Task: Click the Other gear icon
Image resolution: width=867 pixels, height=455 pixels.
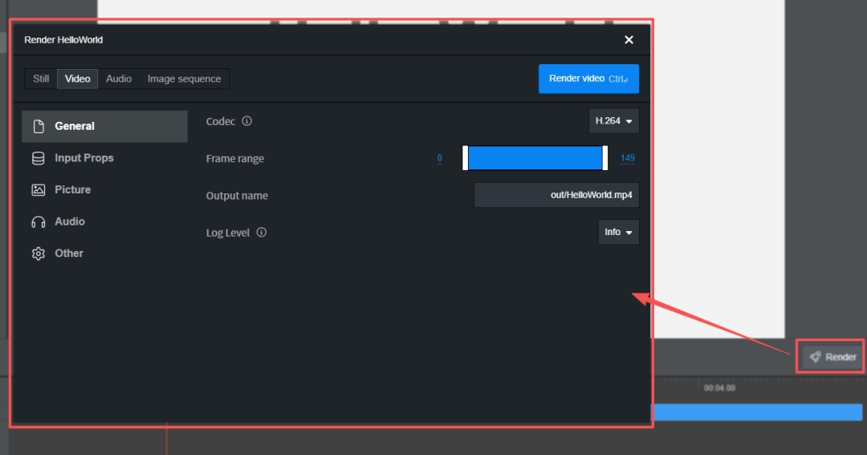Action: [x=38, y=254]
